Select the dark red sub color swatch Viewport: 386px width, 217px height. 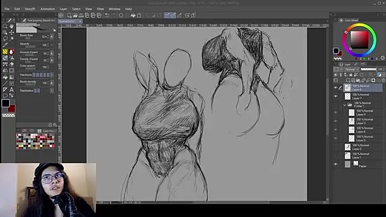(11, 108)
